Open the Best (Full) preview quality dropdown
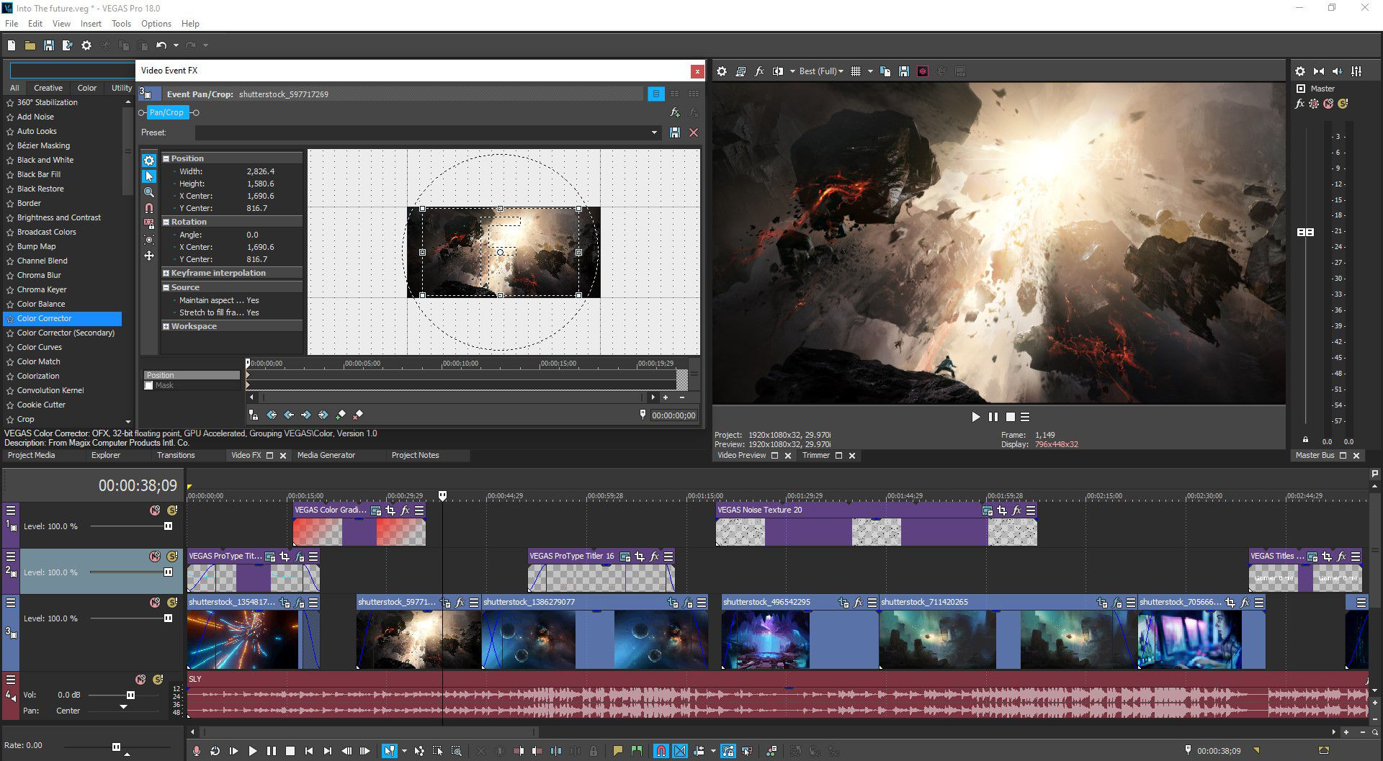 click(x=820, y=71)
